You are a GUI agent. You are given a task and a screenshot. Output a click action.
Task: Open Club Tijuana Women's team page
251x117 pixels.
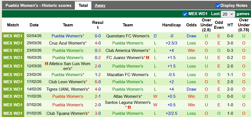(x=67, y=113)
